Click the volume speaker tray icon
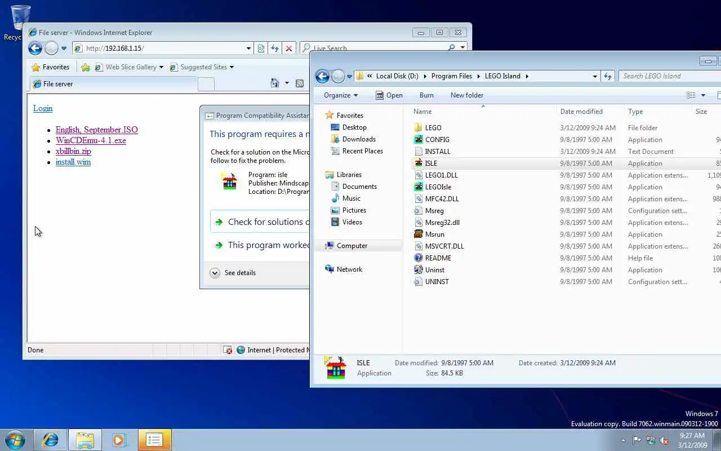Image resolution: width=721 pixels, height=451 pixels. pyautogui.click(x=665, y=440)
